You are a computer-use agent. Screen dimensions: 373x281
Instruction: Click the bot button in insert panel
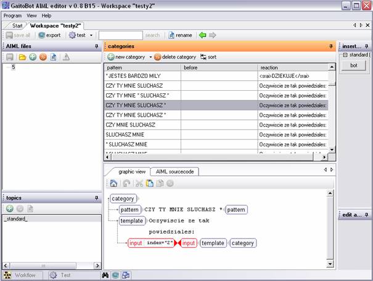click(354, 65)
